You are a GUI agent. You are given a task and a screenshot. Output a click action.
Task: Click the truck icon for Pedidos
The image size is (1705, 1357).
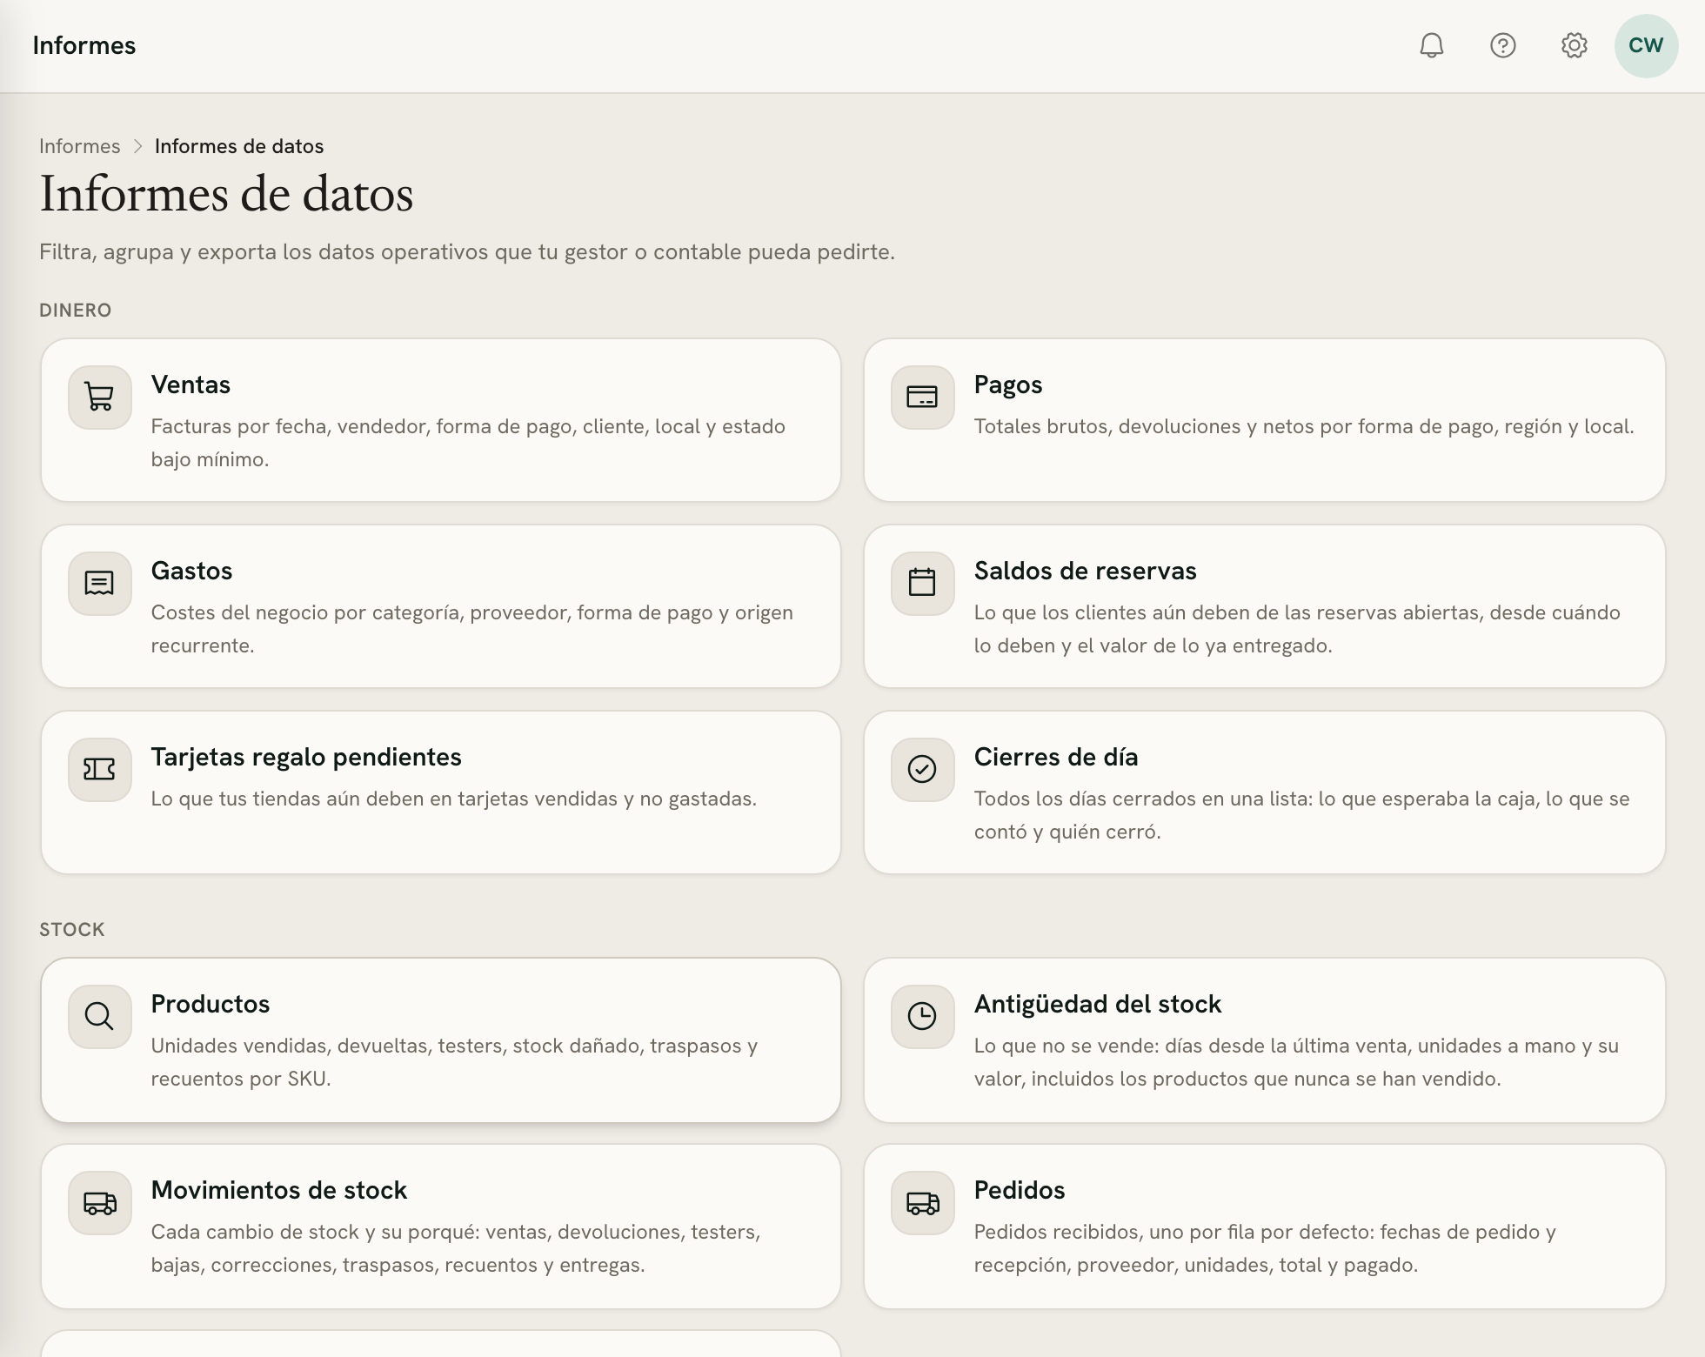click(x=922, y=1203)
